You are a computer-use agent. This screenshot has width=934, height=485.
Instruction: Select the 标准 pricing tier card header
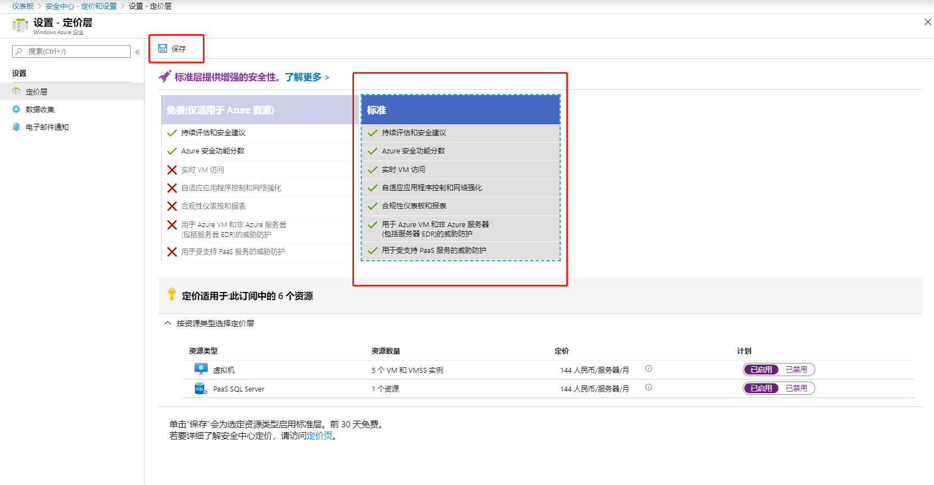point(461,110)
